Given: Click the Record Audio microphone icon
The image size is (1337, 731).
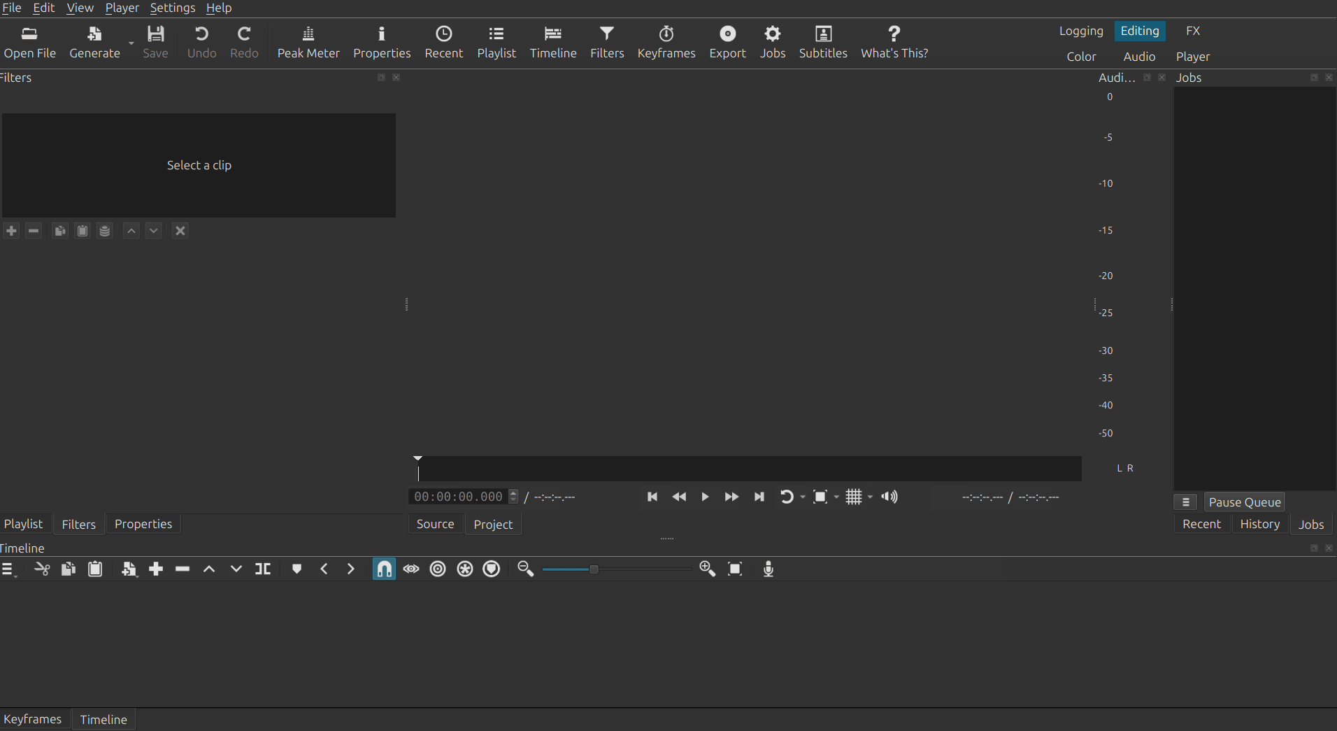Looking at the screenshot, I should (768, 569).
